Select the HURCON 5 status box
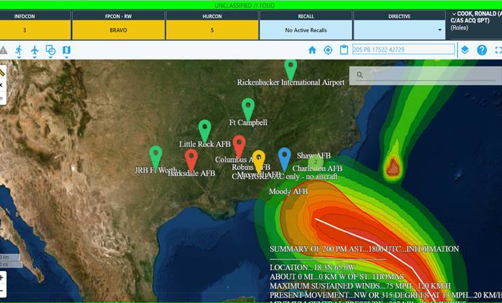The width and height of the screenshot is (502, 303). (212, 30)
